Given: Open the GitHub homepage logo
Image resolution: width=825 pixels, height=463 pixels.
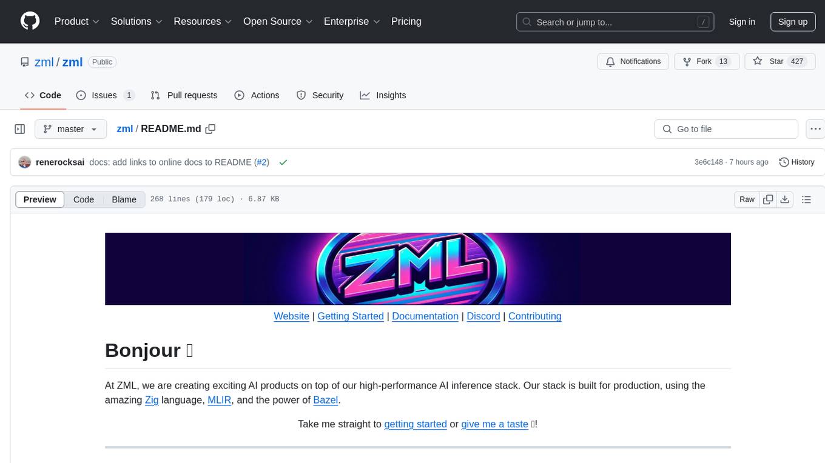Looking at the screenshot, I should [30, 21].
